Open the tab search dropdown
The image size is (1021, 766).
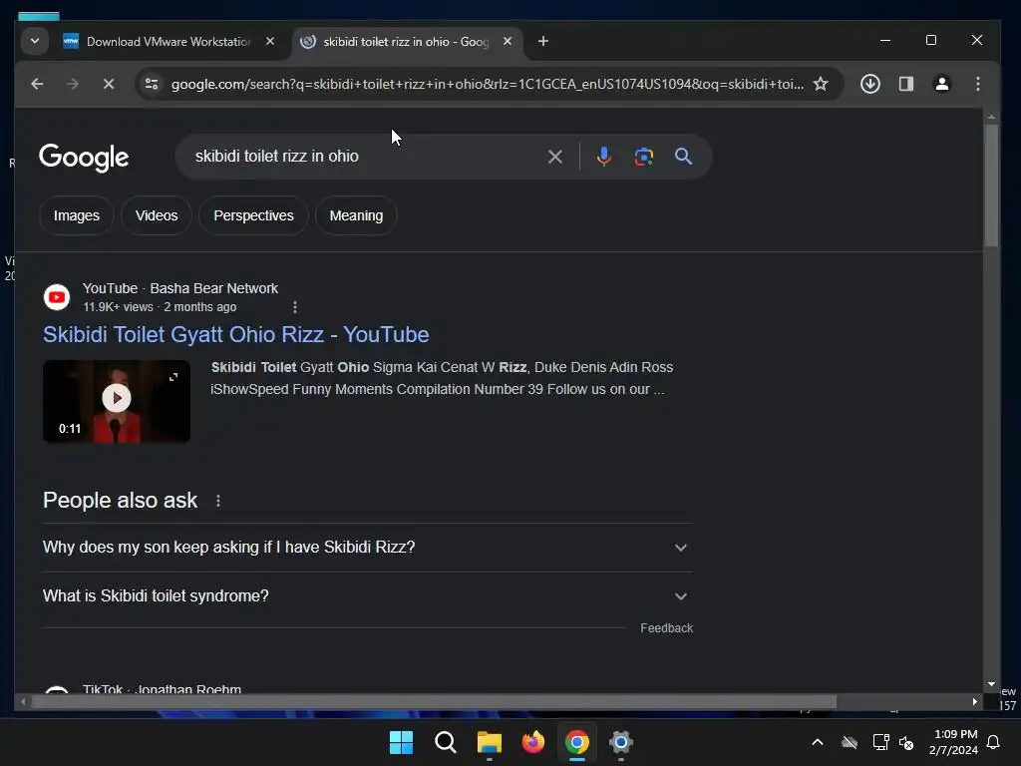35,41
